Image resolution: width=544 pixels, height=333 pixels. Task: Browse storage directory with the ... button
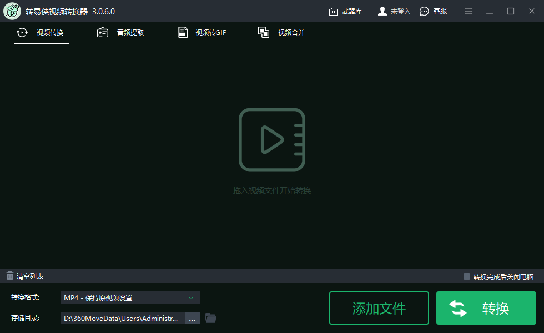coord(192,318)
